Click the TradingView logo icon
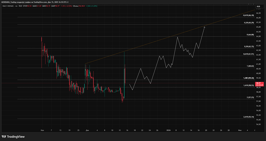 [5, 136]
